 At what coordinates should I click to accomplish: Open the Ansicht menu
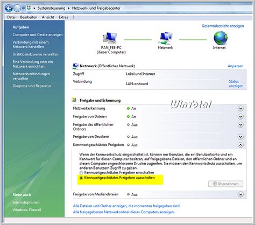pos(48,17)
